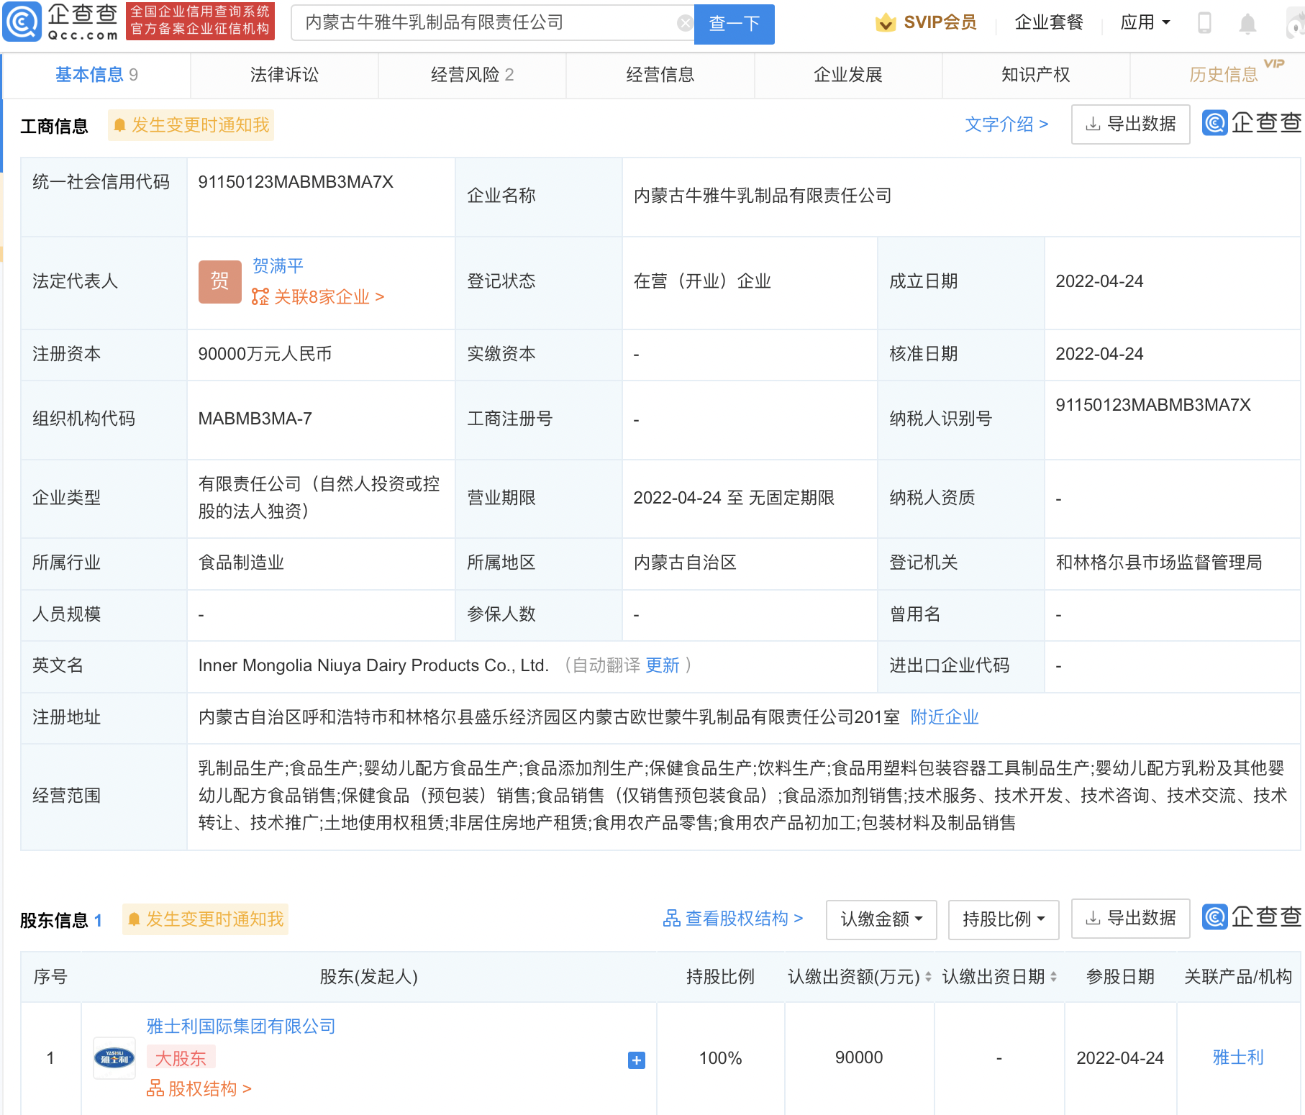1305x1115 pixels.
Task: Click 导出数据 in 工商信息 section
Action: click(x=1130, y=124)
